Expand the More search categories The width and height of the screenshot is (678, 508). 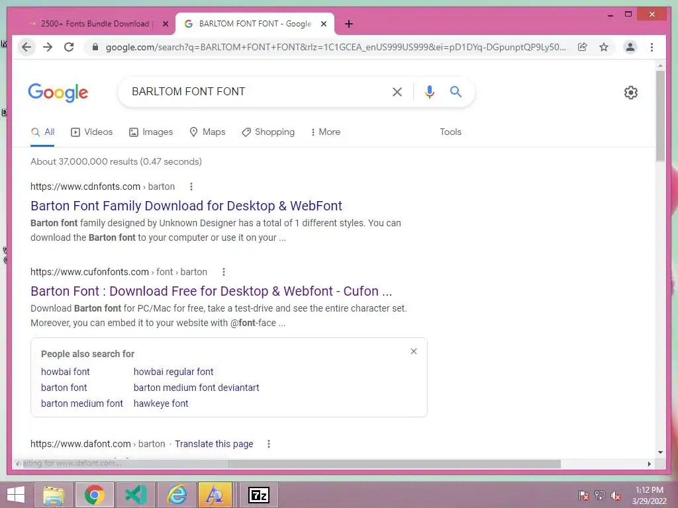coord(326,132)
